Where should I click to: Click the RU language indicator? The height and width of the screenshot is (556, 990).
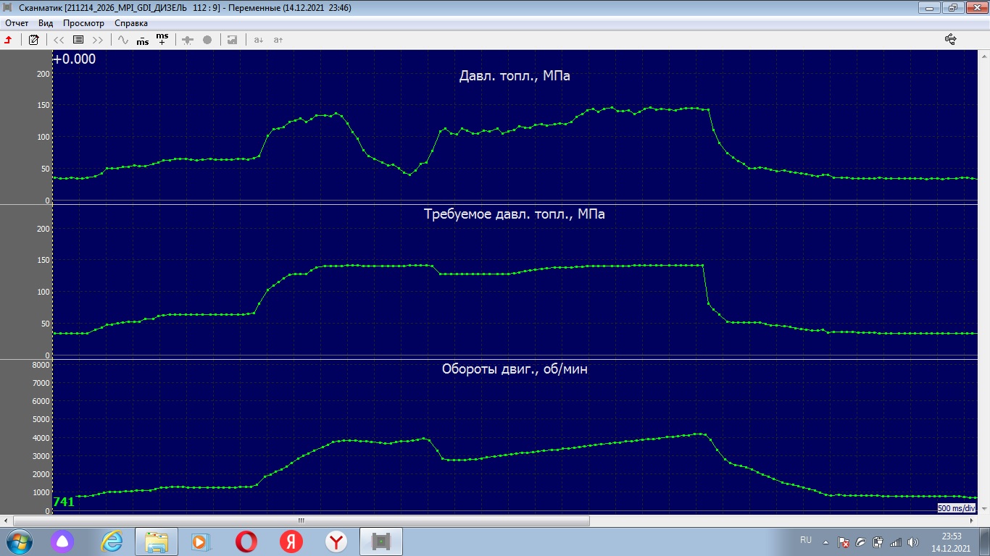(806, 540)
